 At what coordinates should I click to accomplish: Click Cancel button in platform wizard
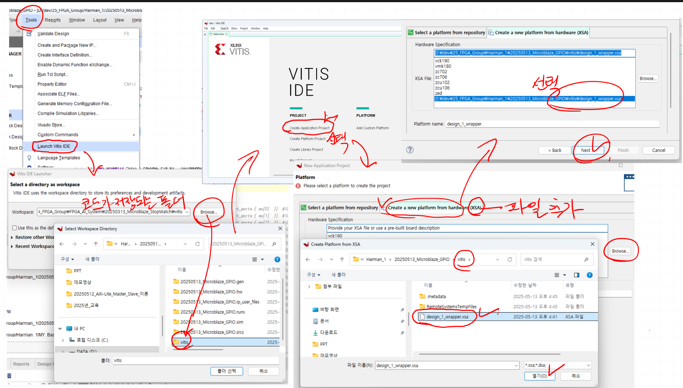click(658, 150)
